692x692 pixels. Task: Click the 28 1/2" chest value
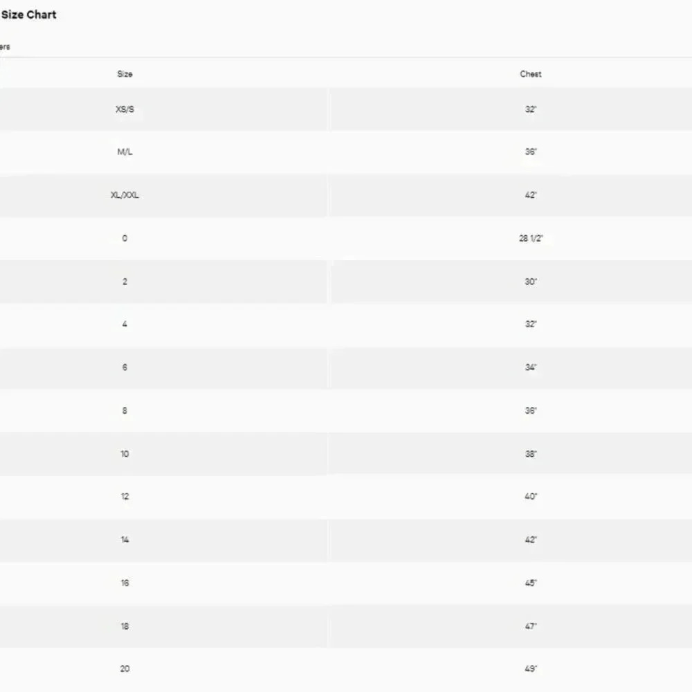pos(531,238)
